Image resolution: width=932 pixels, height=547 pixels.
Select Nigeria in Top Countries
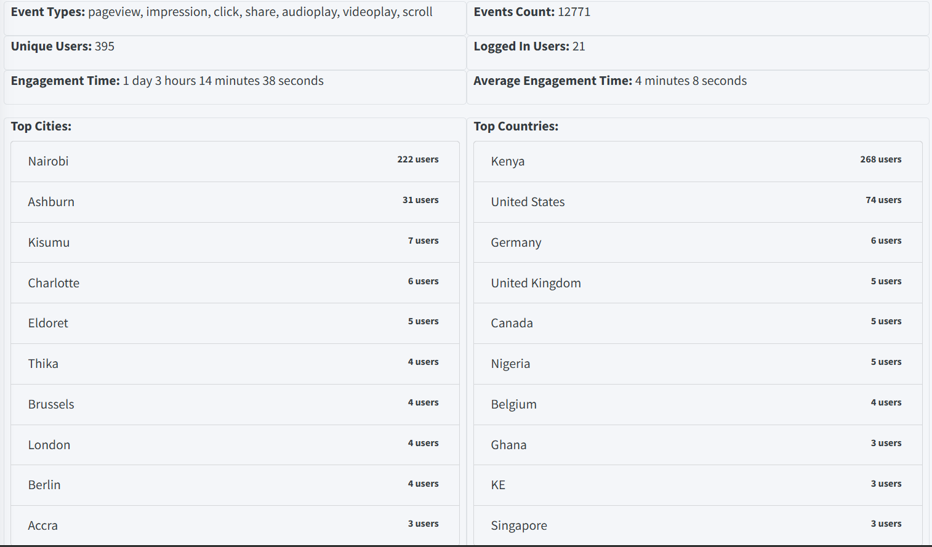(x=697, y=364)
